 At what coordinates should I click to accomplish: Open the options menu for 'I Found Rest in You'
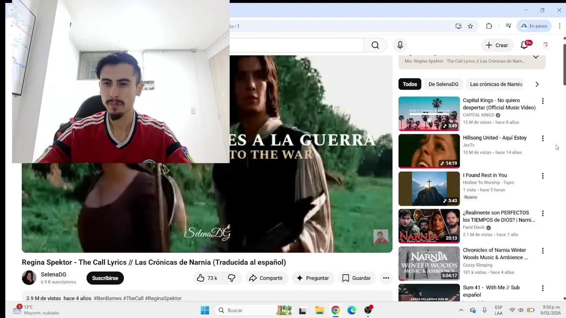(x=543, y=176)
